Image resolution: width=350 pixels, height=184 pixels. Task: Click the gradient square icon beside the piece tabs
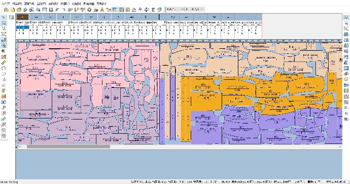tap(11, 17)
